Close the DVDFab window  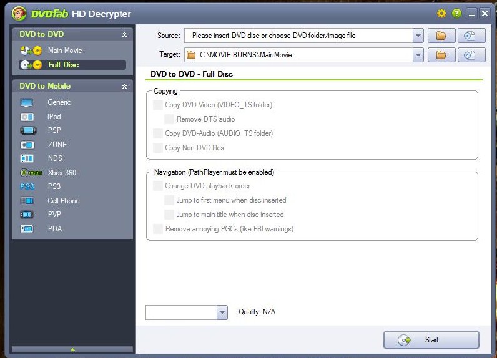485,14
